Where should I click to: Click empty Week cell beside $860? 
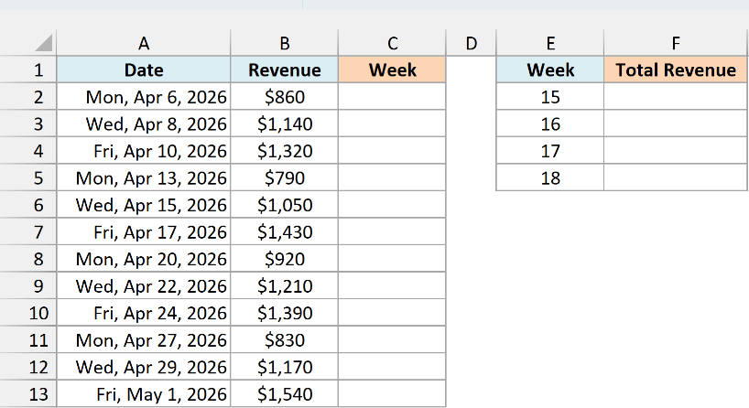tap(392, 97)
